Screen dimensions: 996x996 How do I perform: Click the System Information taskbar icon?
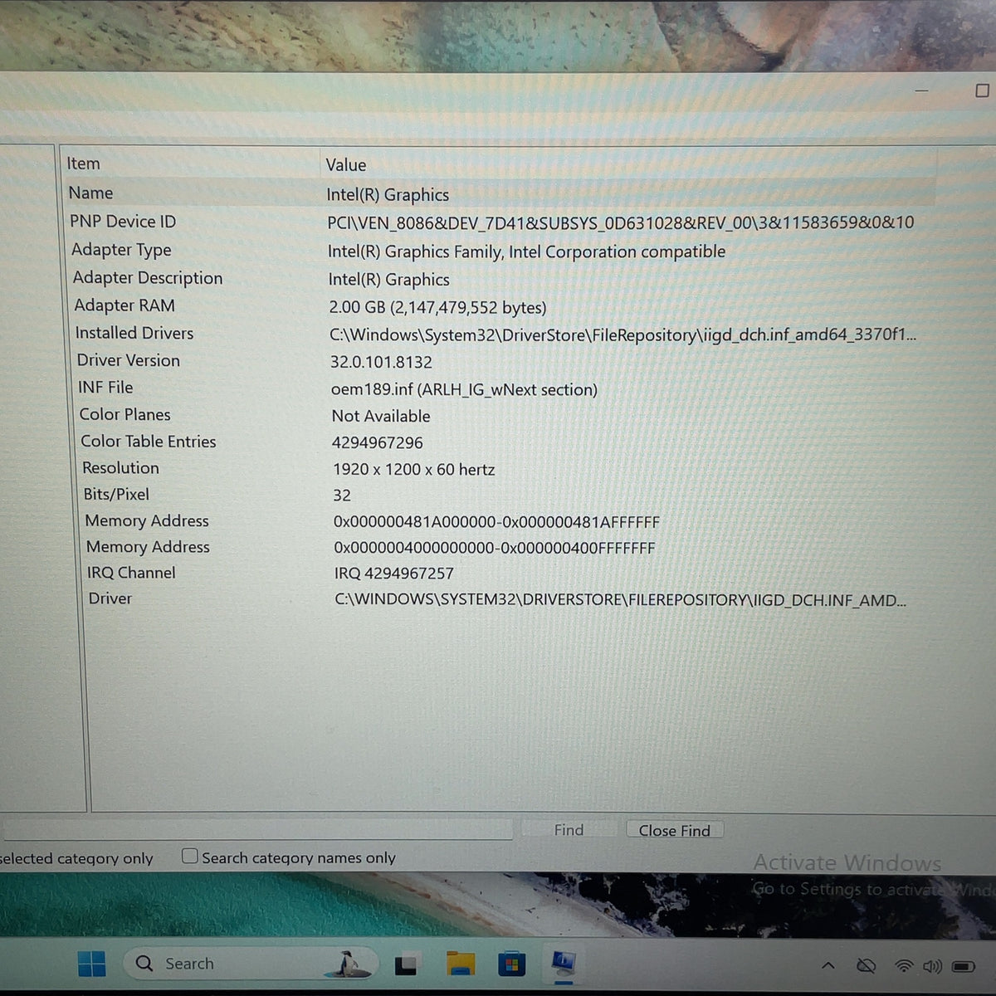564,964
